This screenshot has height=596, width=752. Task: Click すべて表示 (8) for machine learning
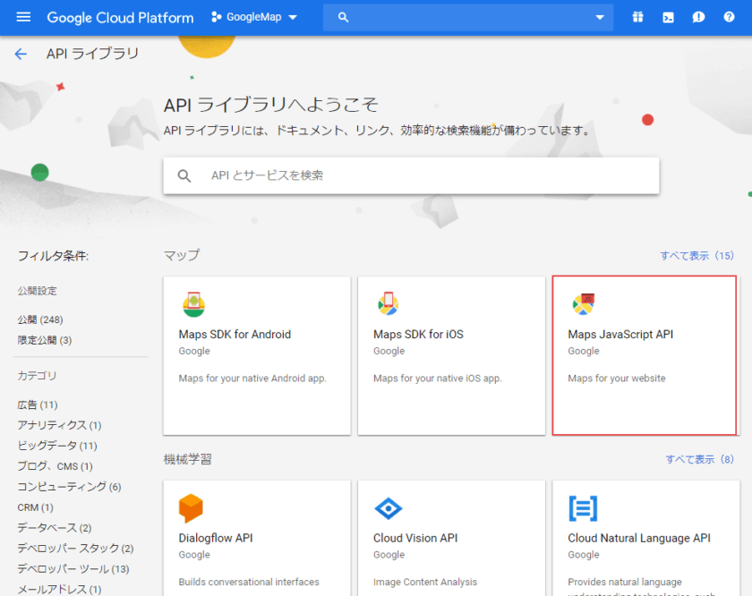(700, 459)
